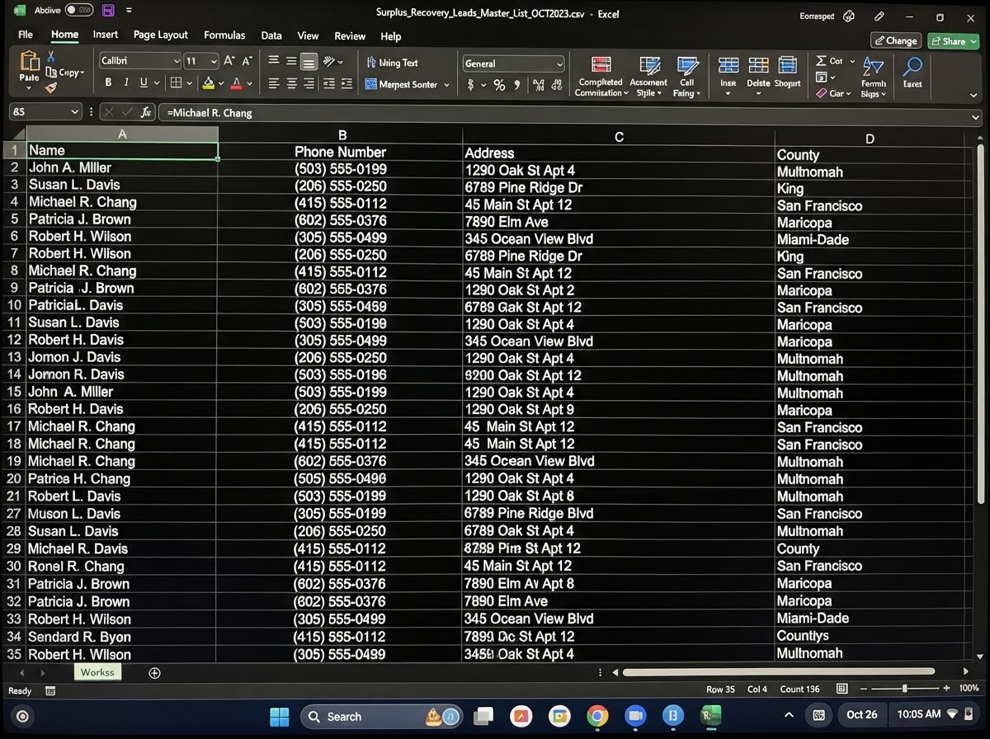The height and width of the screenshot is (739, 990).
Task: Switch to the Formulas tab
Action: 224,35
